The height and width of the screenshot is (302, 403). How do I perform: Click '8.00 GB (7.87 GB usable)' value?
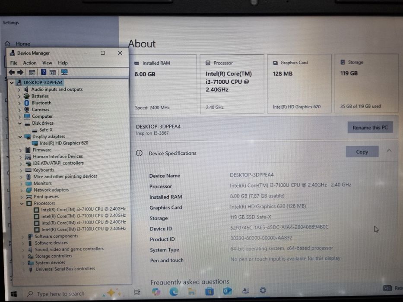(257, 196)
